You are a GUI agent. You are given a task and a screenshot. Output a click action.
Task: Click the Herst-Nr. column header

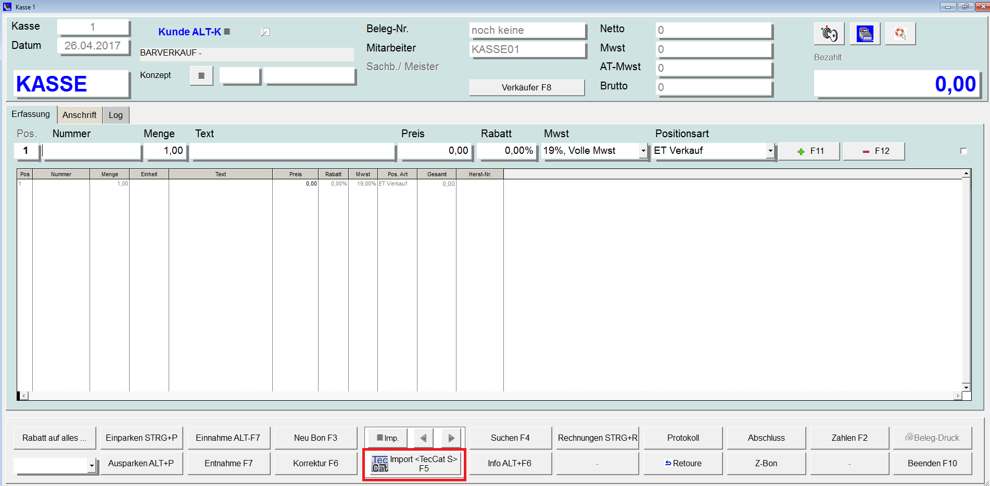(480, 174)
